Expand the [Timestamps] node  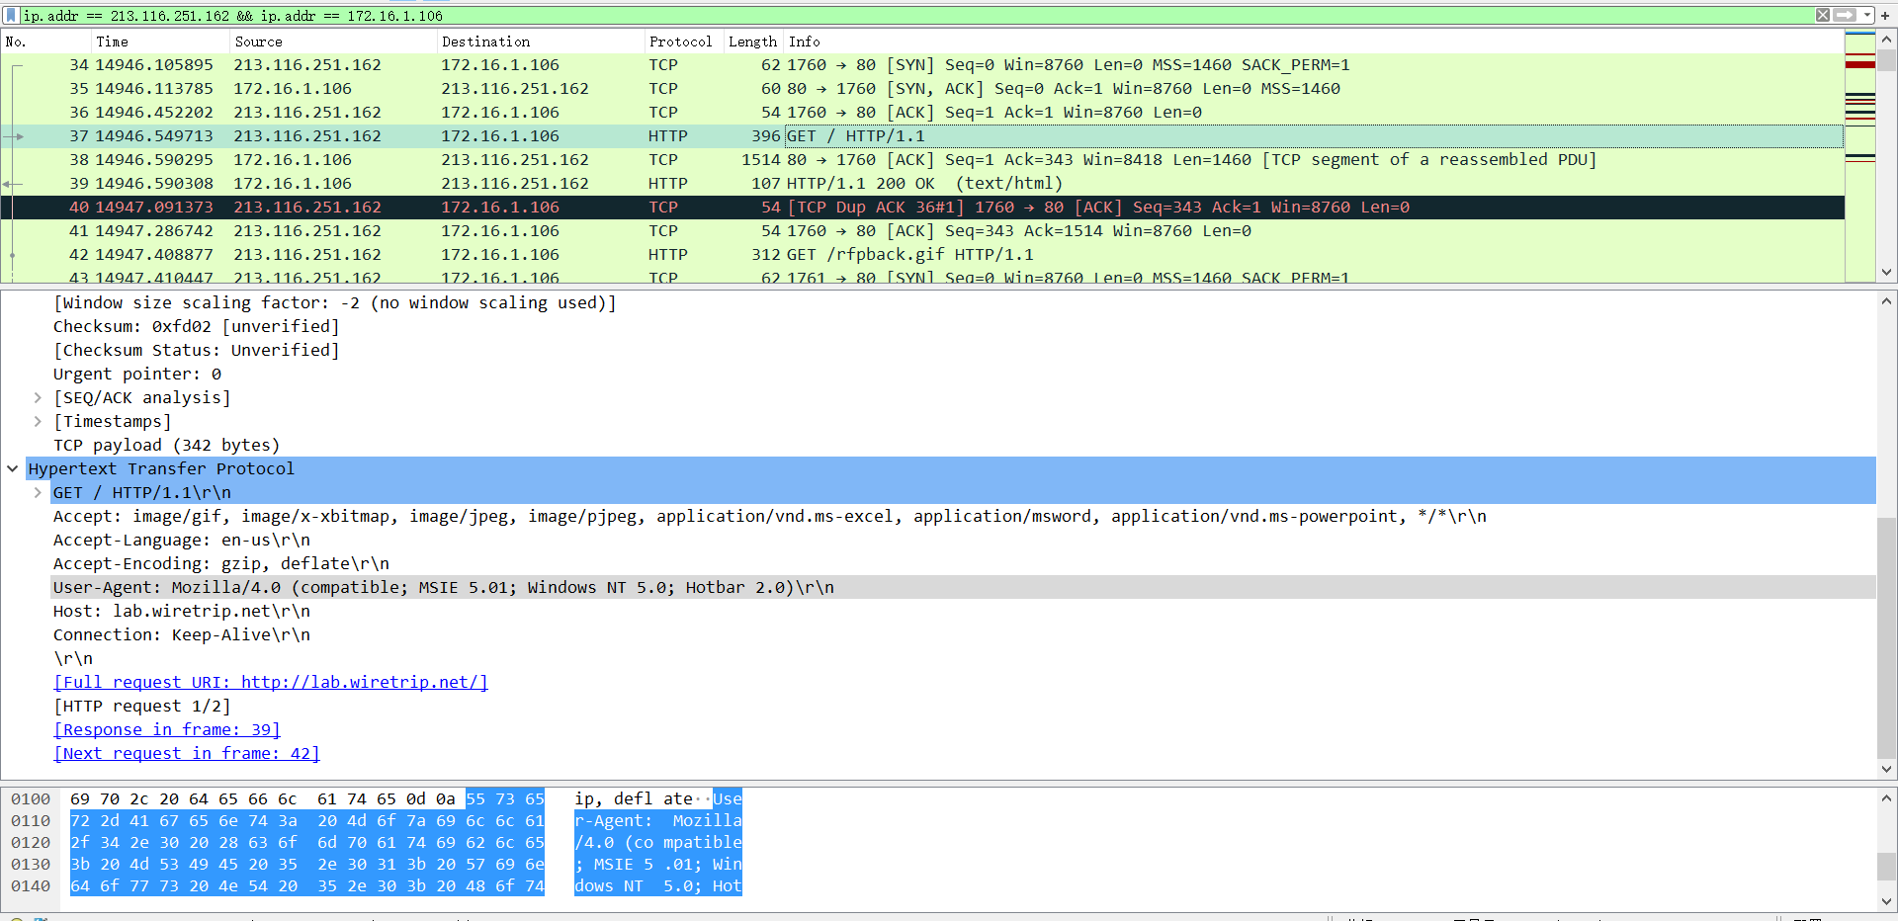pos(38,421)
